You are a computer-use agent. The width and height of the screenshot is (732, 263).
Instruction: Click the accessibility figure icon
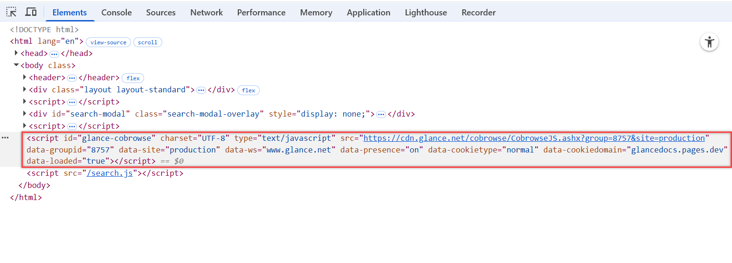point(709,42)
